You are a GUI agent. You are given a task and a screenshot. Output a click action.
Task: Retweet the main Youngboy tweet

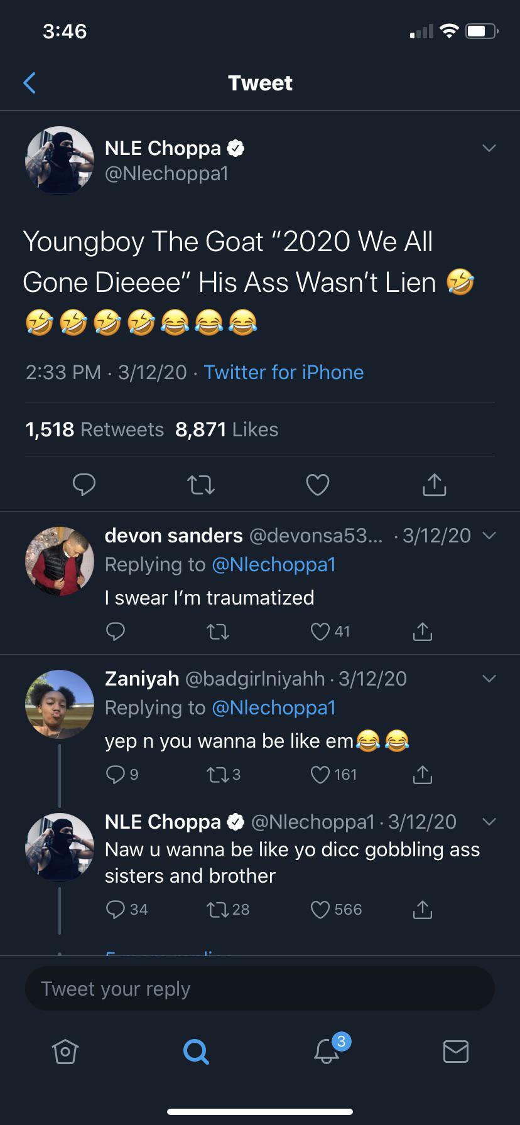click(201, 484)
